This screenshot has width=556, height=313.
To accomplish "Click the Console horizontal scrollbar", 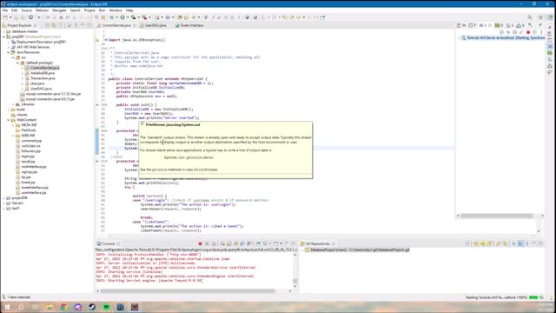I will 188,291.
